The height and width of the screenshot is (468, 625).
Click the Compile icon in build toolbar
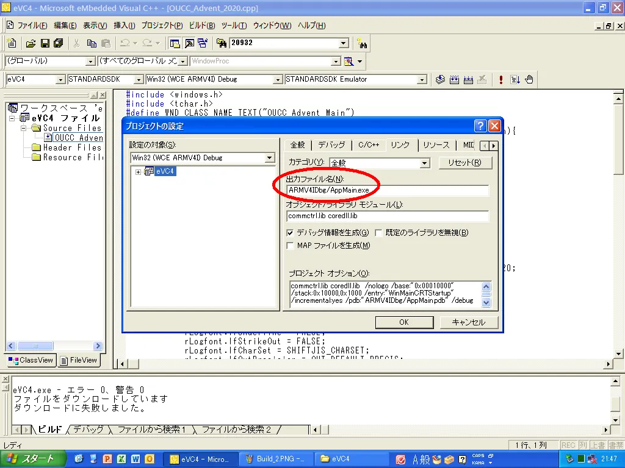click(440, 80)
